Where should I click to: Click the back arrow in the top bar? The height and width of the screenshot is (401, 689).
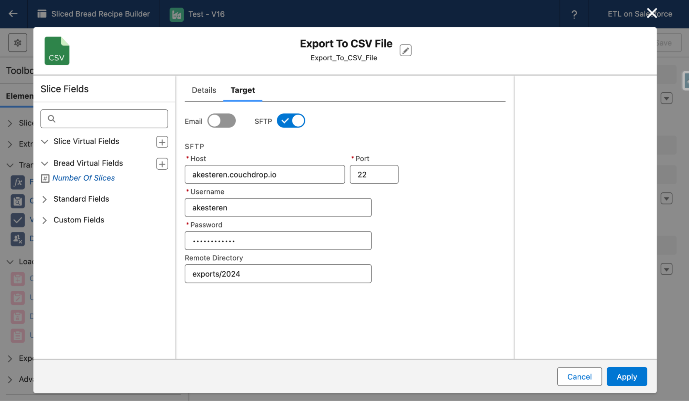13,13
